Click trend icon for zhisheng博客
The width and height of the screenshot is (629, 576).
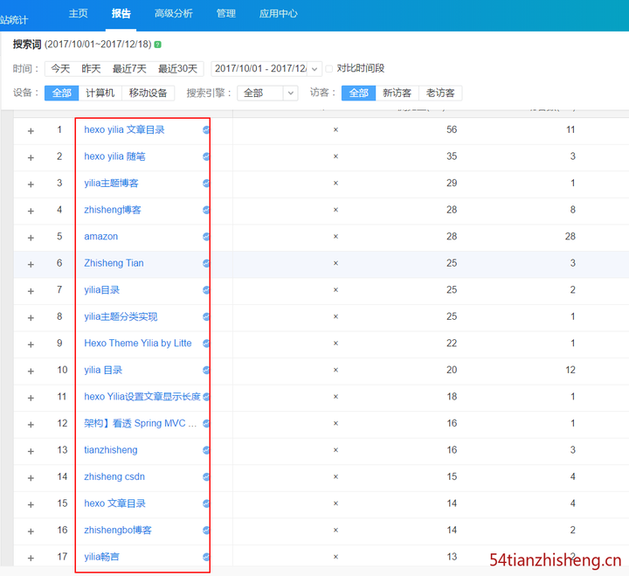(206, 210)
